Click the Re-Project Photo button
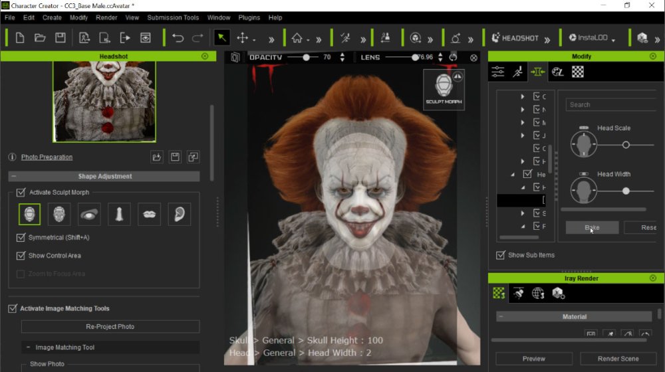Screen dimensions: 665x372 pyautogui.click(x=110, y=327)
